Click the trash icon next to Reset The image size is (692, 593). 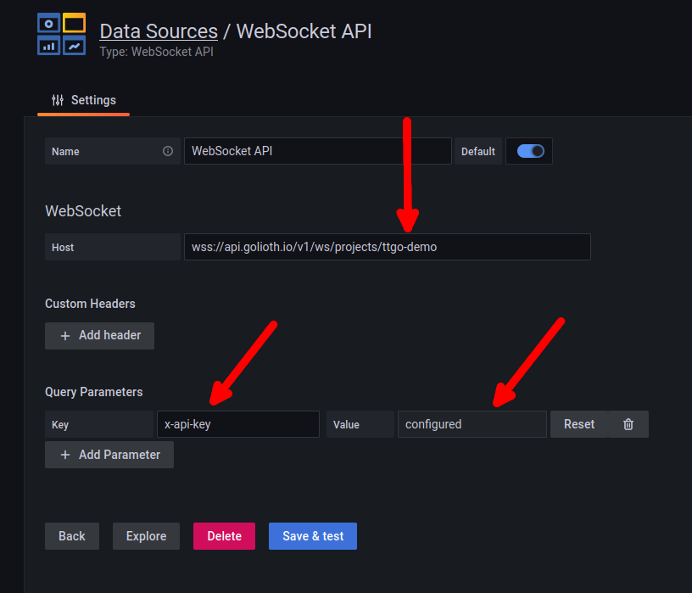(627, 423)
